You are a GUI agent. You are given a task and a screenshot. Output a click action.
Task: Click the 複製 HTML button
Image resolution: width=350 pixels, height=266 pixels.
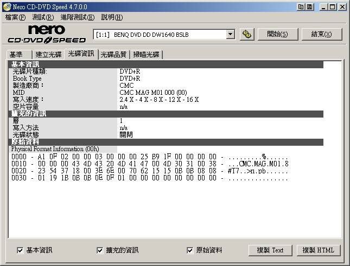pyautogui.click(x=319, y=250)
